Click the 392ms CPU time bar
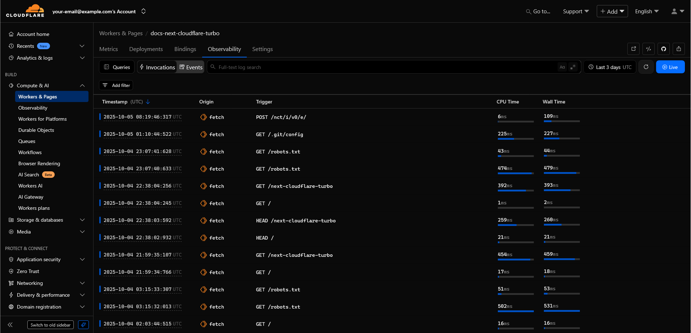The width and height of the screenshot is (691, 333). 515,190
